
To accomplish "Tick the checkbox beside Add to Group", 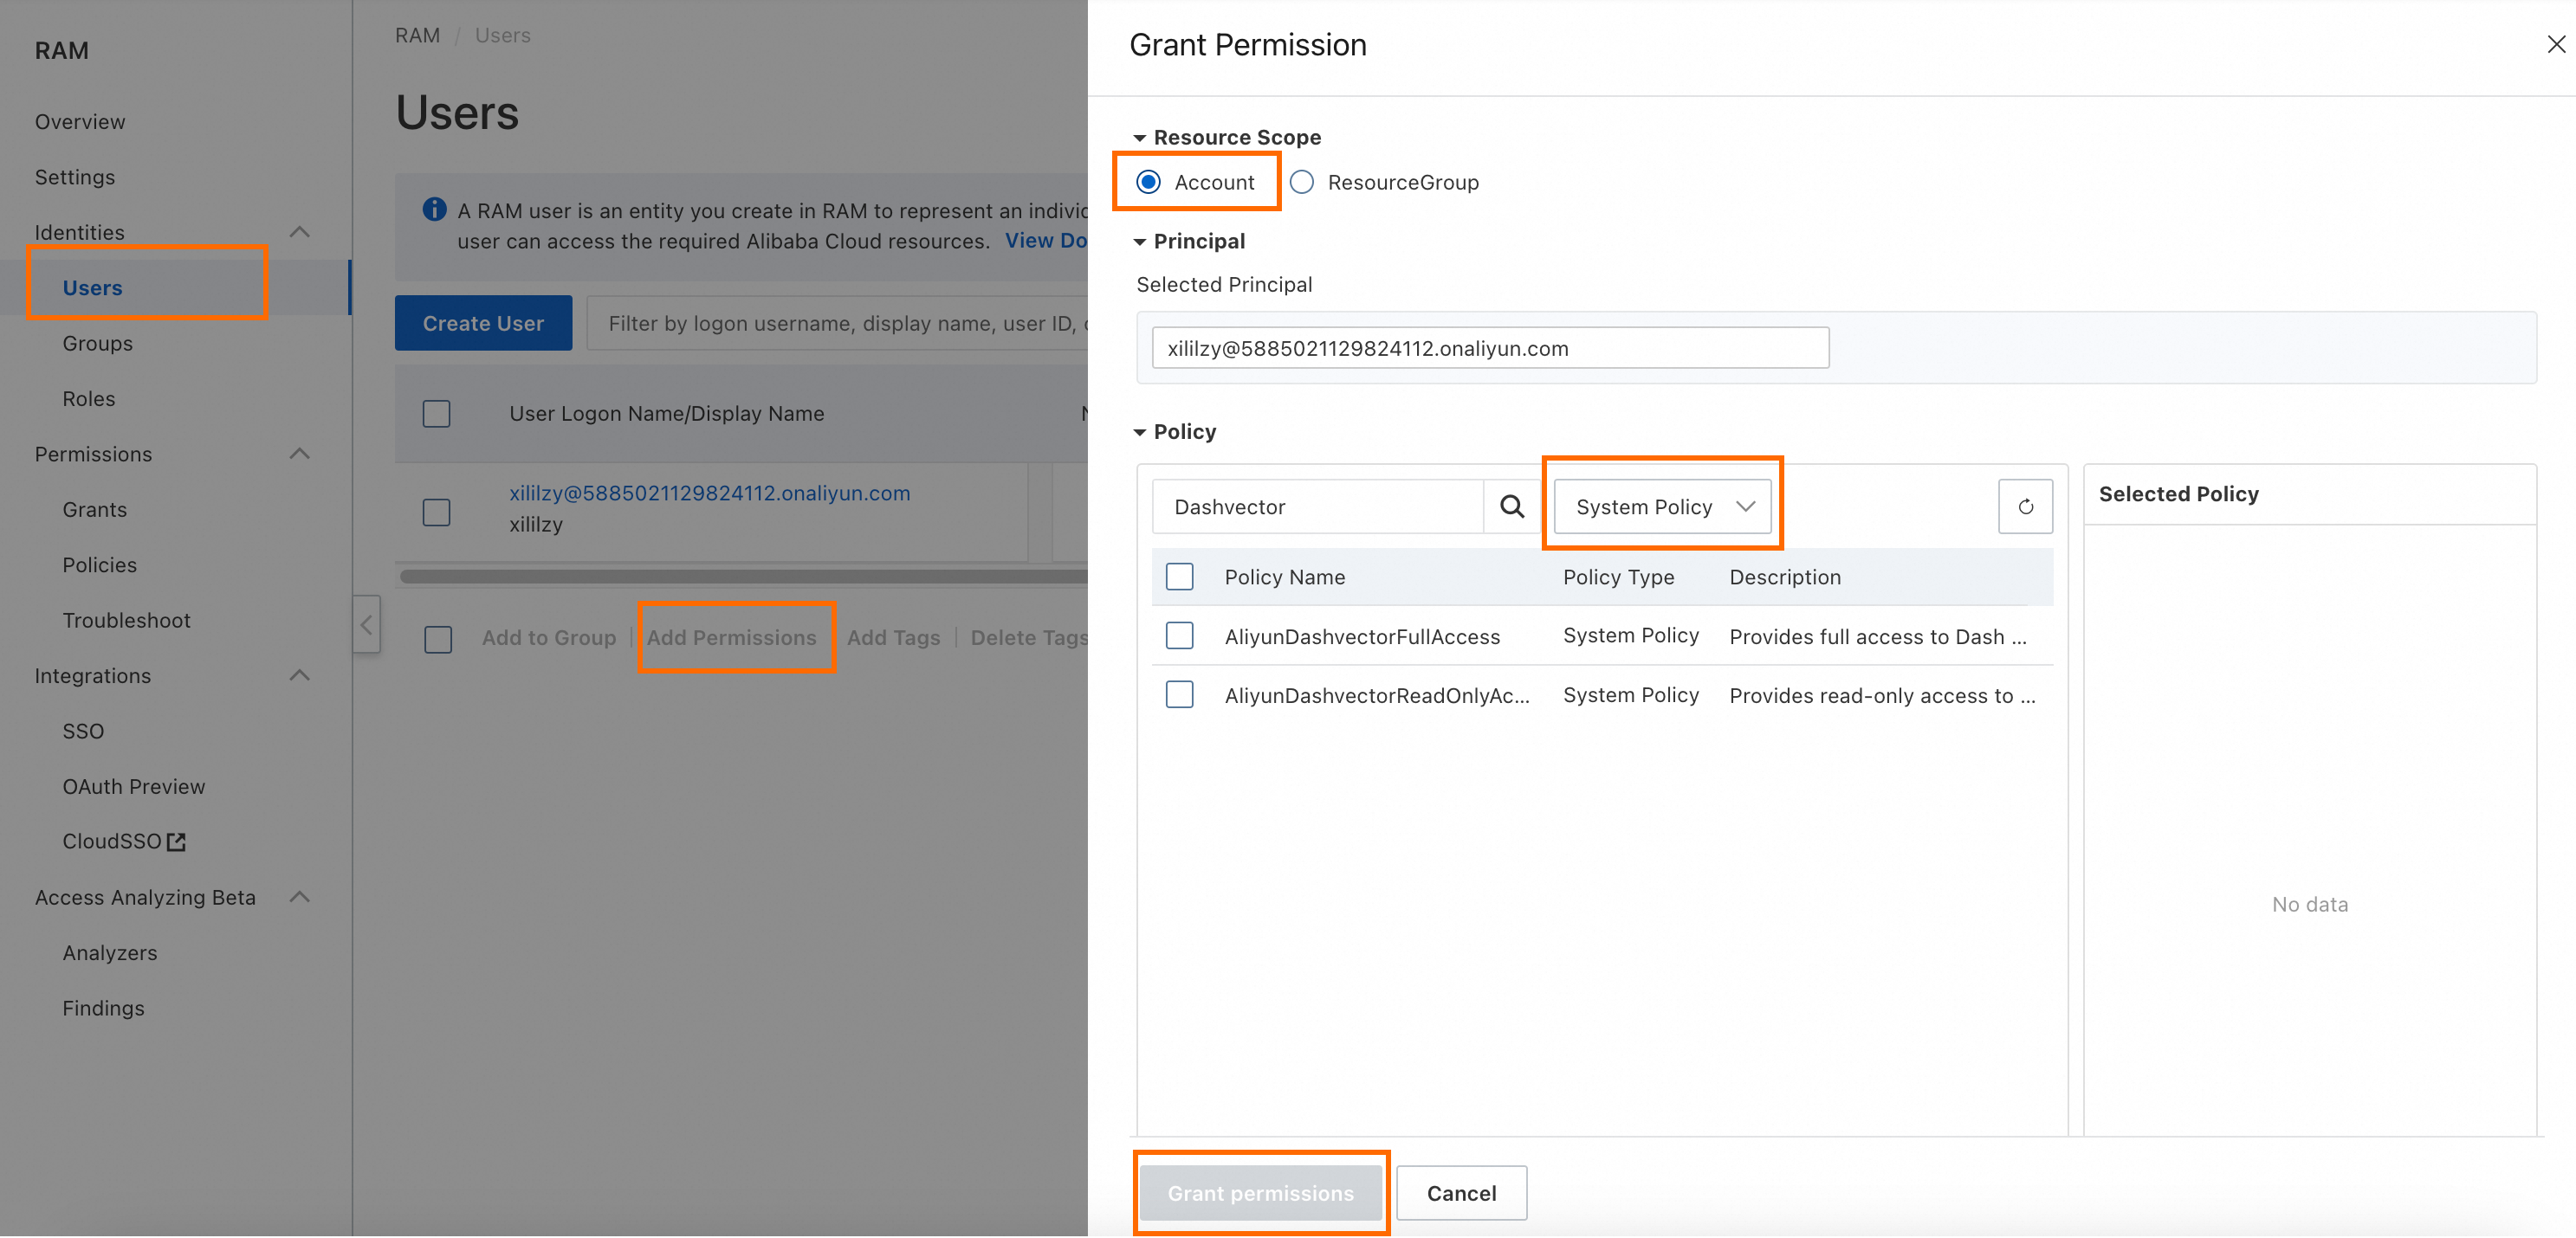I will tap(438, 640).
